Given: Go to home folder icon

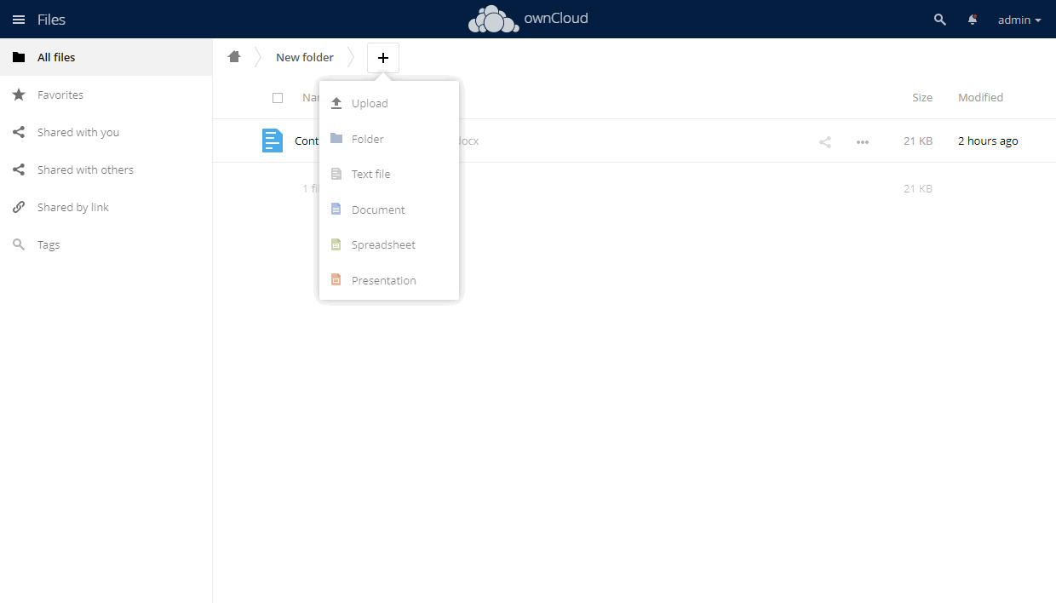Looking at the screenshot, I should pos(234,57).
